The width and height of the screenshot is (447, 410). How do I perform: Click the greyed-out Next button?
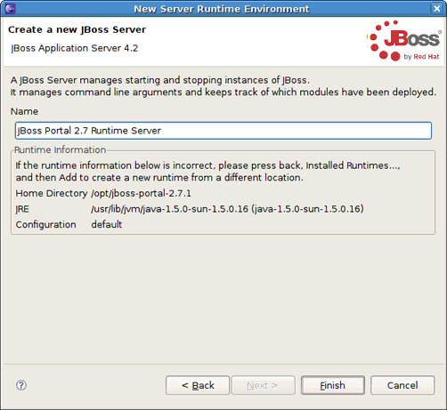click(x=264, y=385)
